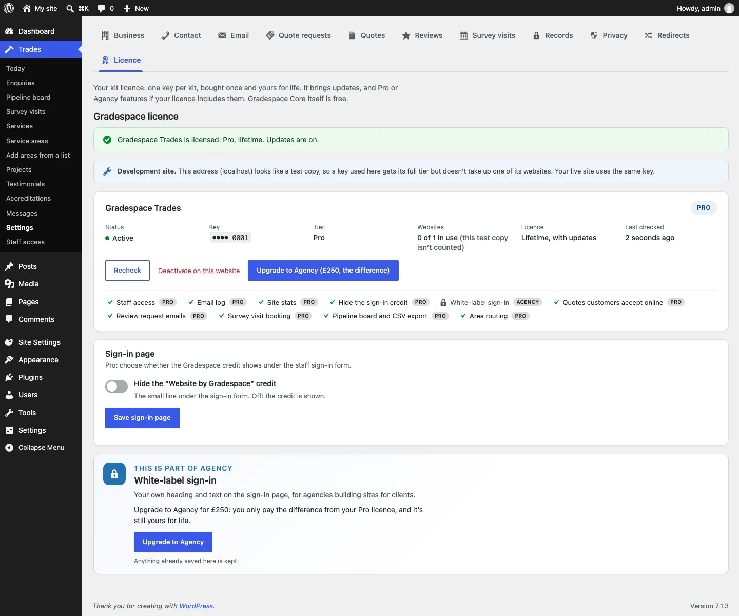The image size is (739, 616).
Task: Select Enquiries in the Trades submenu
Action: pos(21,83)
